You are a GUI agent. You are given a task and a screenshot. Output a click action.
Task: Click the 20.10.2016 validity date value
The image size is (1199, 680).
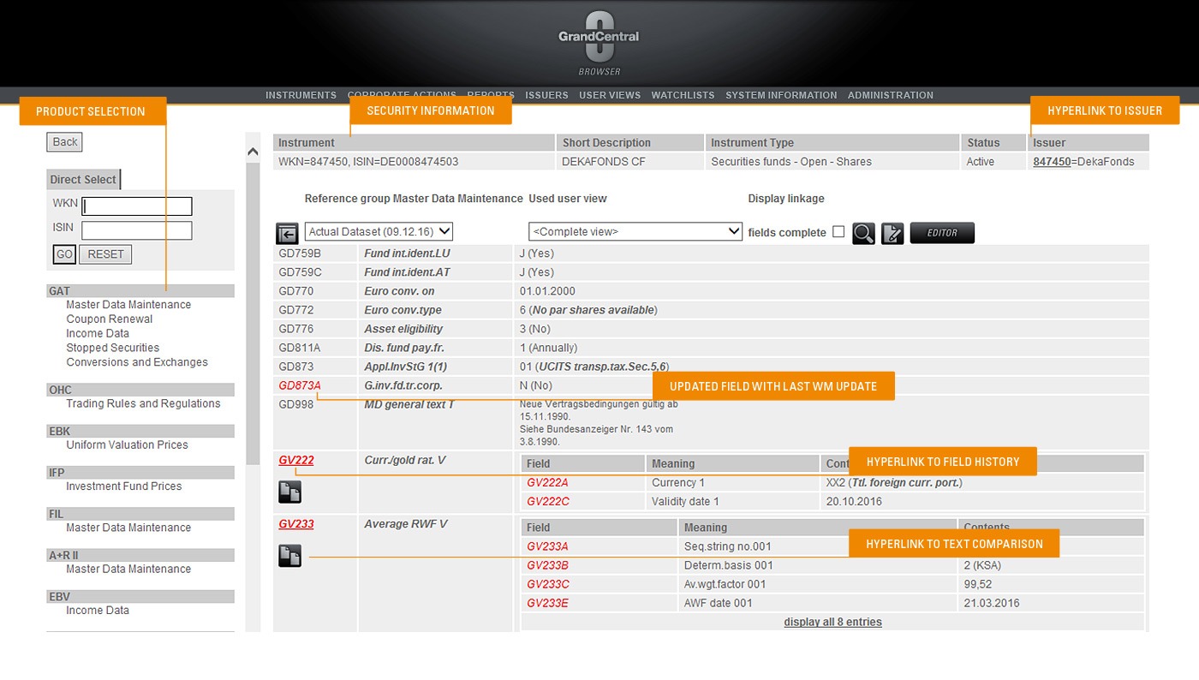point(854,502)
